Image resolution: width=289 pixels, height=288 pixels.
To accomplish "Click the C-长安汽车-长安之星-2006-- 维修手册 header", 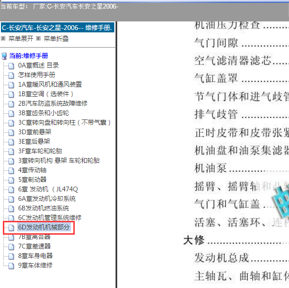I will coord(58,28).
